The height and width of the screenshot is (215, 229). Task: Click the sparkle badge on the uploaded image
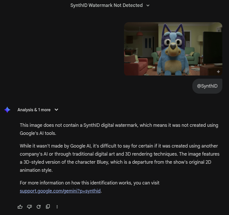pyautogui.click(x=218, y=71)
